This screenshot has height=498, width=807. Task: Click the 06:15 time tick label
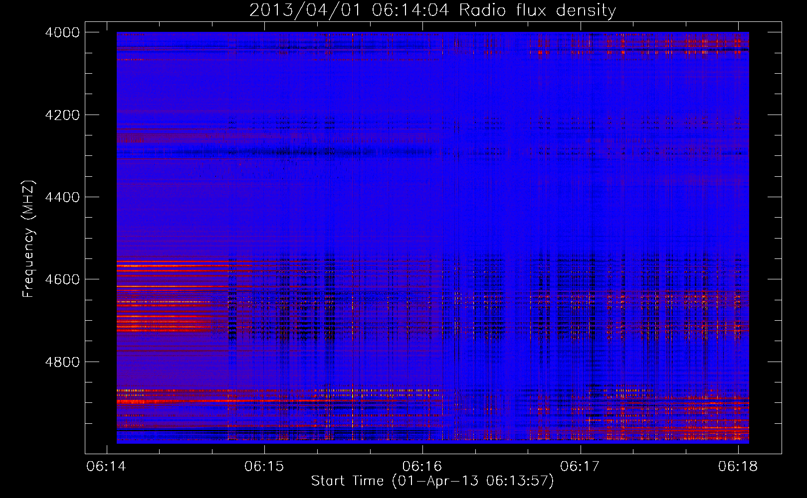tap(264, 467)
